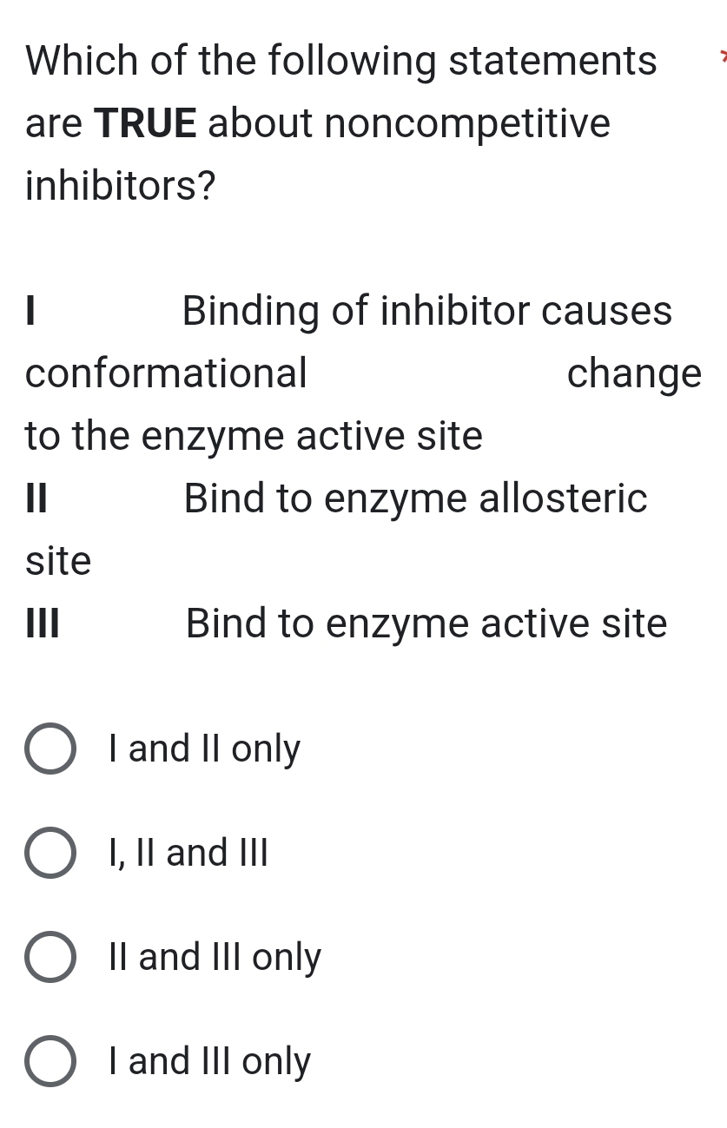
Task: Click the "II and III only" option label
Action: 215,957
